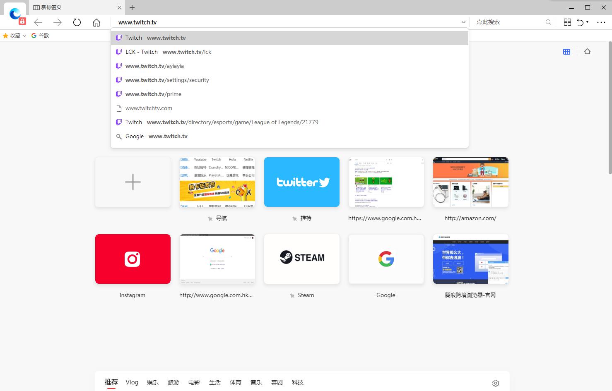612x391 pixels.
Task: Choose the www.twitch.tv/settings/security suggestion
Action: (289, 80)
